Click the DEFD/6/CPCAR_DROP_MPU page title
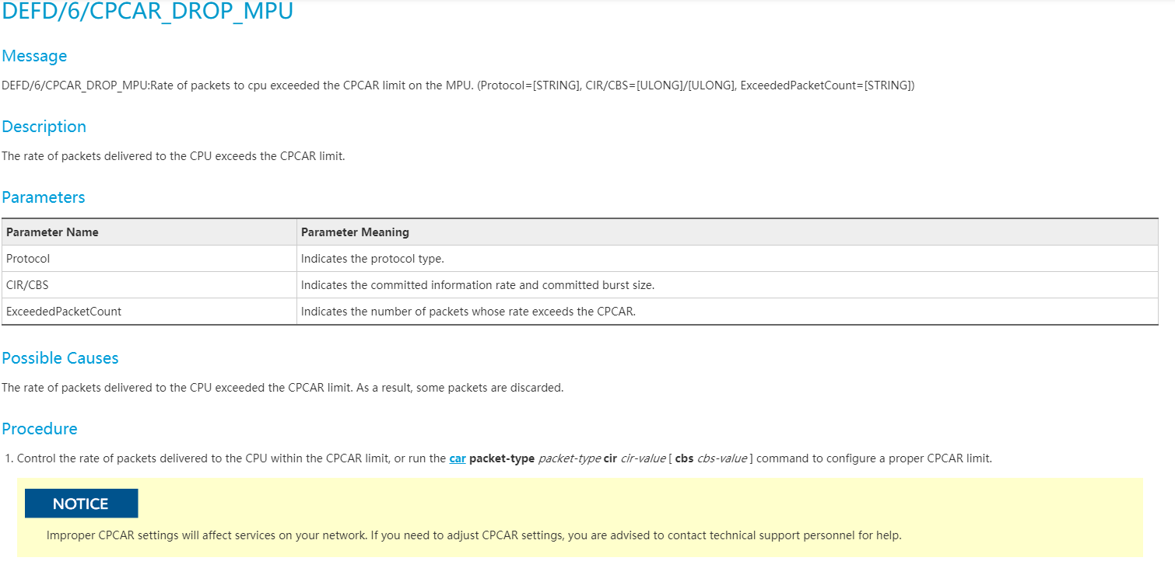Image resolution: width=1175 pixels, height=561 pixels. tap(148, 12)
